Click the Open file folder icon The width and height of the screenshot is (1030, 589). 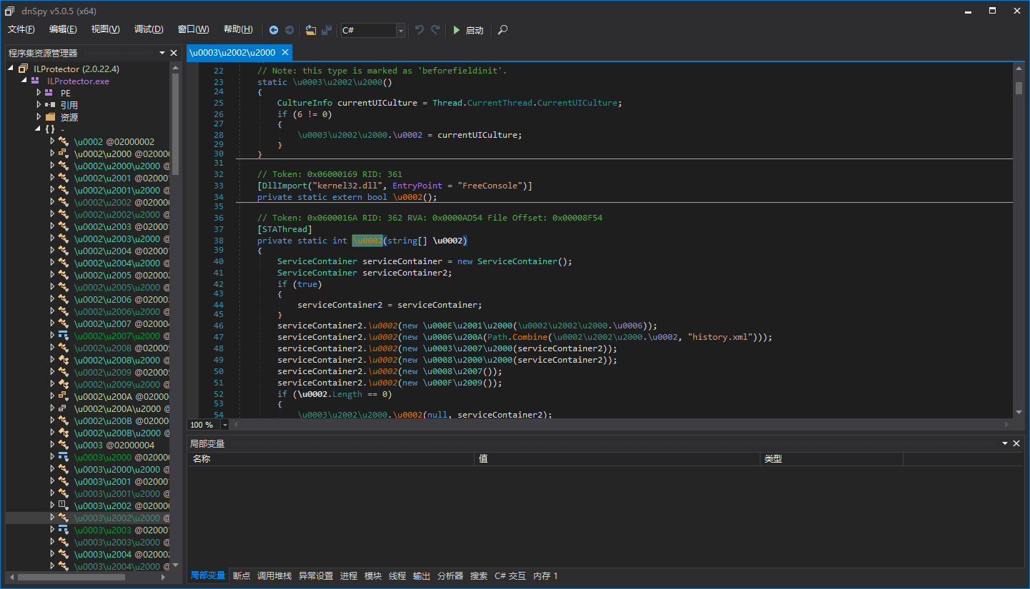tap(311, 30)
